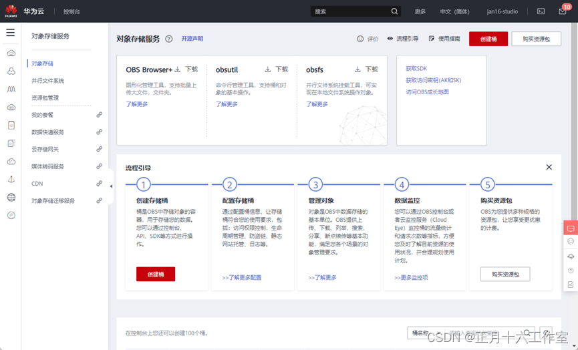Click the external link icon beside 我的套餐
This screenshot has width=578, height=350.
point(99,115)
